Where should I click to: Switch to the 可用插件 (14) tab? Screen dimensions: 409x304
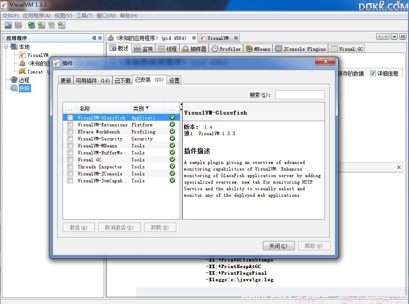[x=93, y=80]
